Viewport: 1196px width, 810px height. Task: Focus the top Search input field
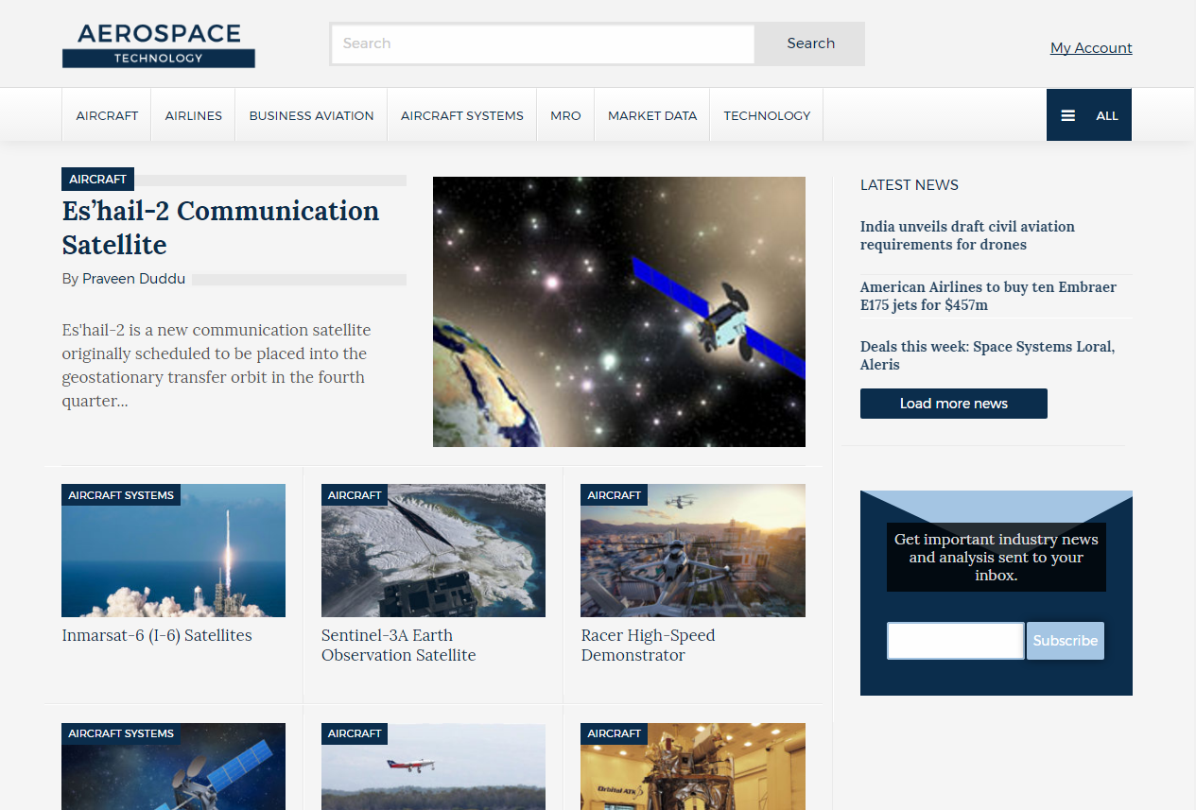(x=543, y=43)
